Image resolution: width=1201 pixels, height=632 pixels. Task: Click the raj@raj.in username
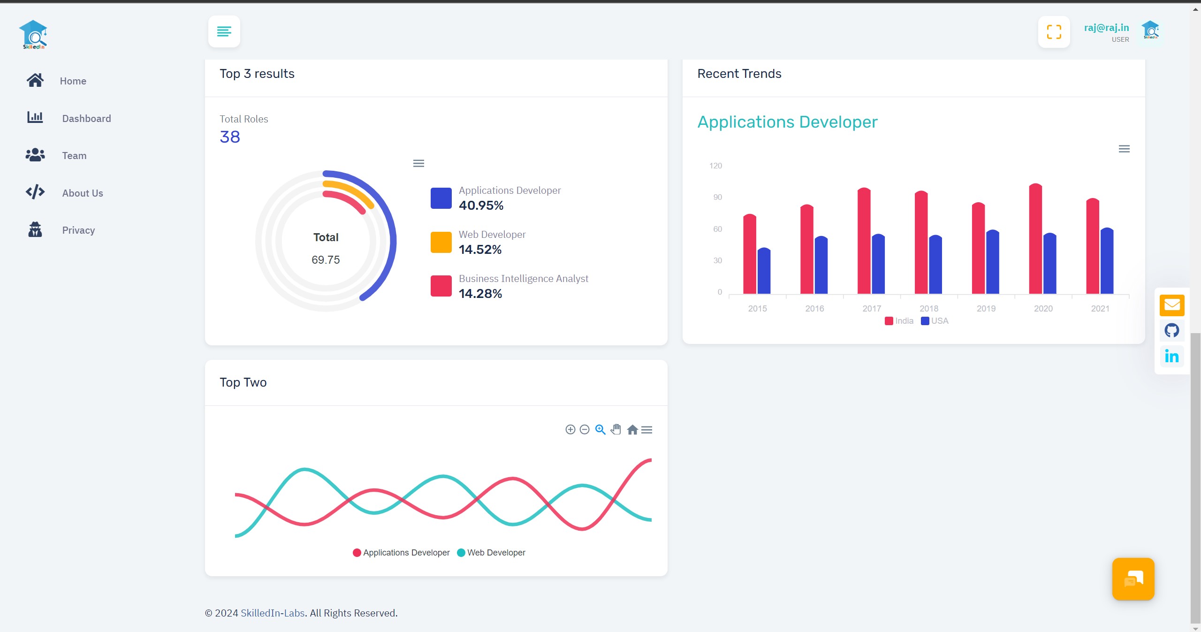coord(1106,28)
